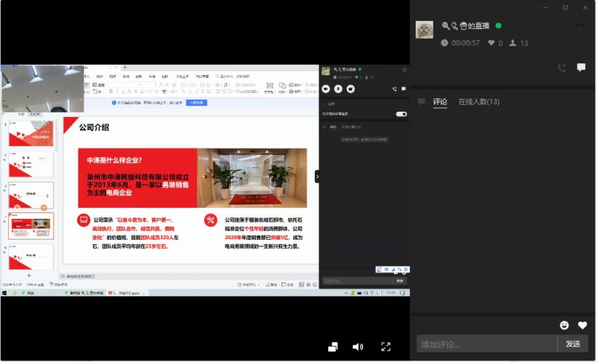Click inner live panel send button

[x=400, y=281]
